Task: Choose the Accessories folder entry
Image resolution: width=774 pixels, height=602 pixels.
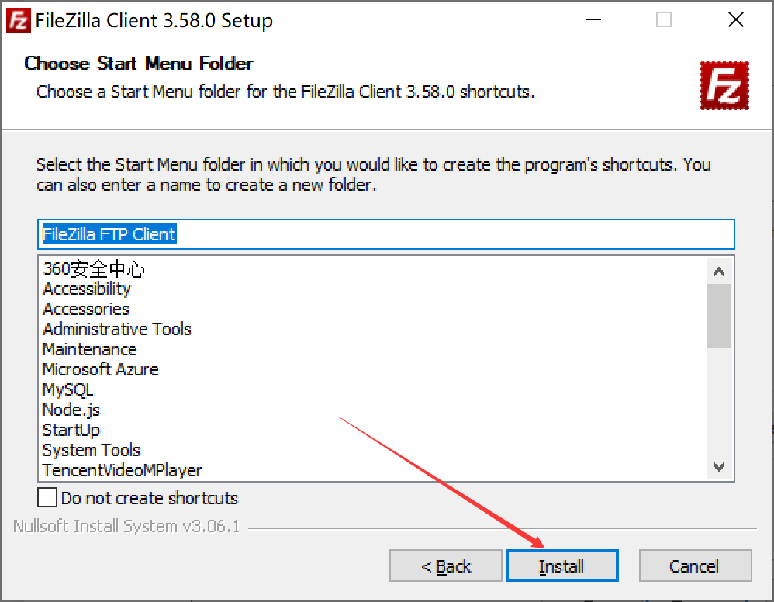Action: tap(86, 310)
